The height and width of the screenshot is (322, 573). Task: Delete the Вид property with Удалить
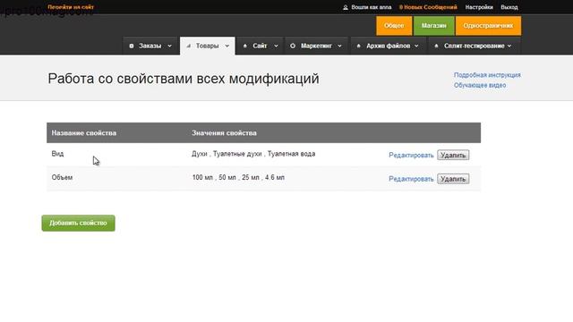[x=453, y=155]
